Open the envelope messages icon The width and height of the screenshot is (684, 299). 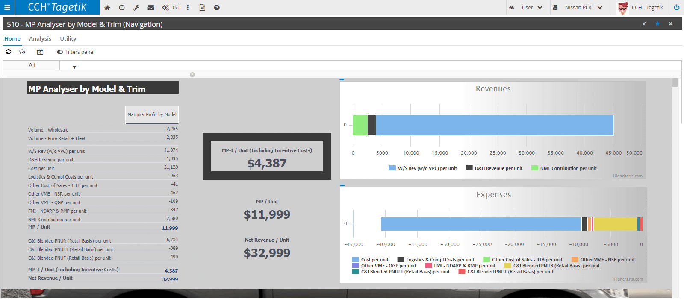tap(151, 8)
